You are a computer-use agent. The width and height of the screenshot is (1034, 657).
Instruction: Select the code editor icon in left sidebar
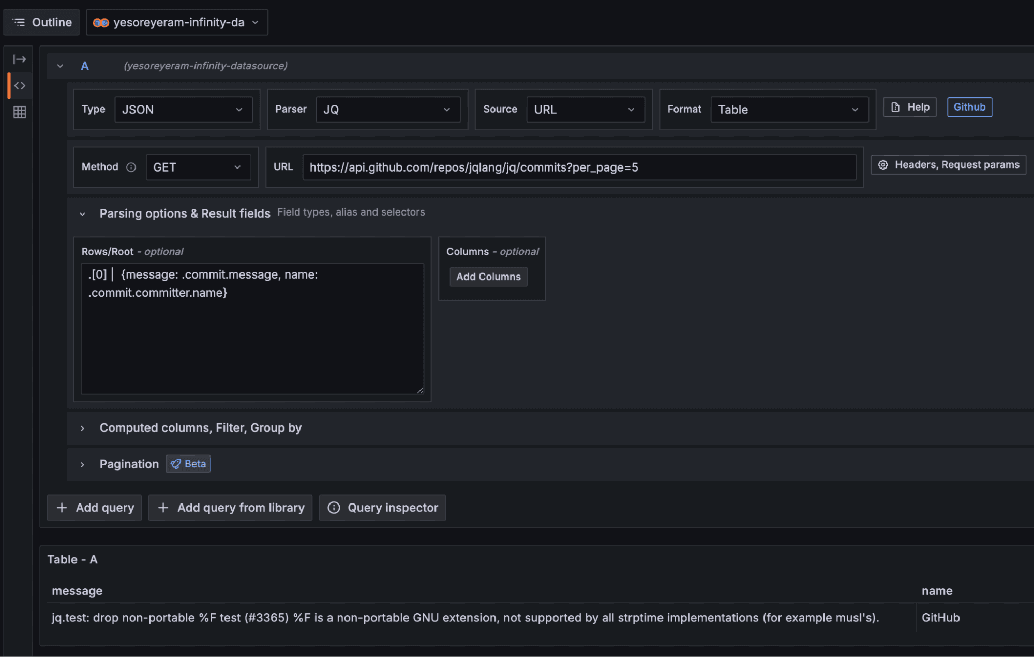click(19, 85)
